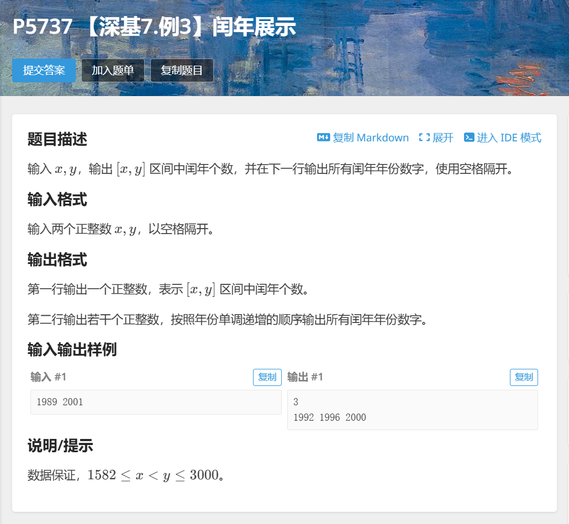
Task: Select the 输出格式 section heading
Action: pos(57,260)
